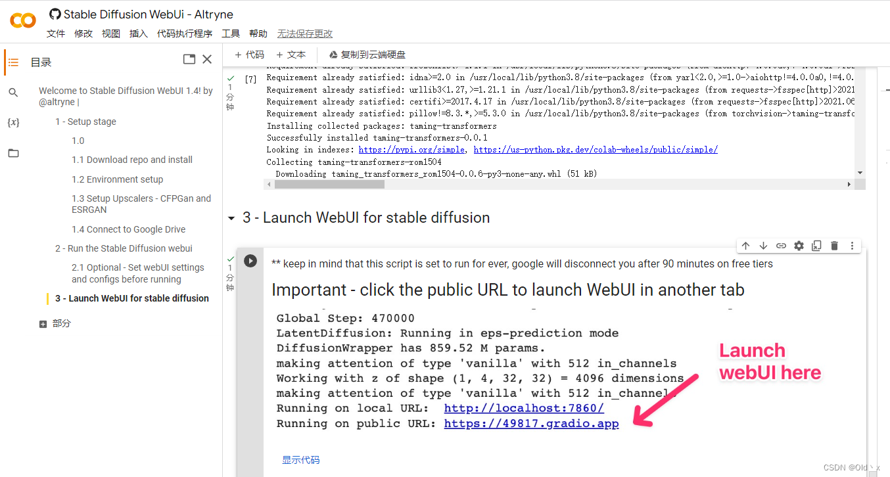The height and width of the screenshot is (477, 890).
Task: Open the files folder sidebar icon
Action: (13, 153)
